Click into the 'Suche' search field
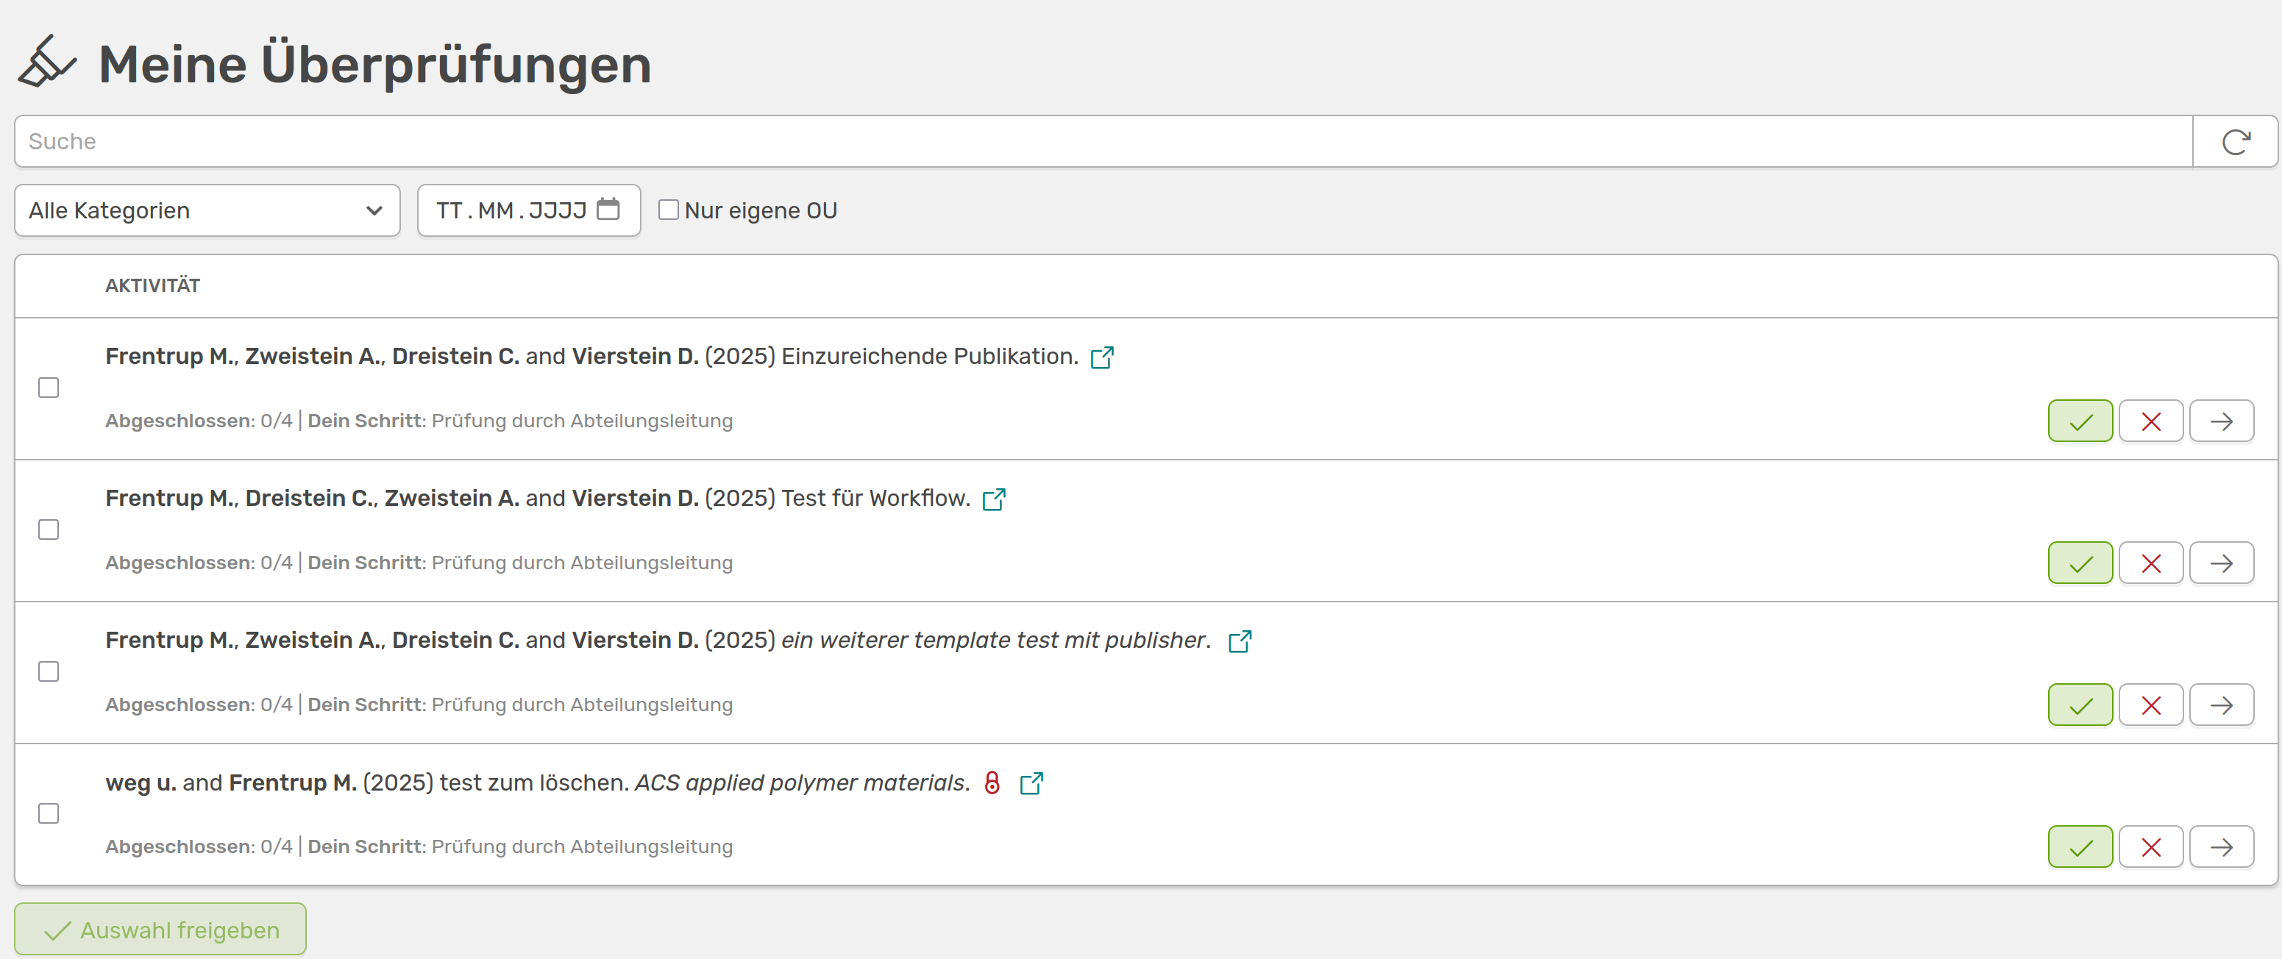 [x=1102, y=142]
